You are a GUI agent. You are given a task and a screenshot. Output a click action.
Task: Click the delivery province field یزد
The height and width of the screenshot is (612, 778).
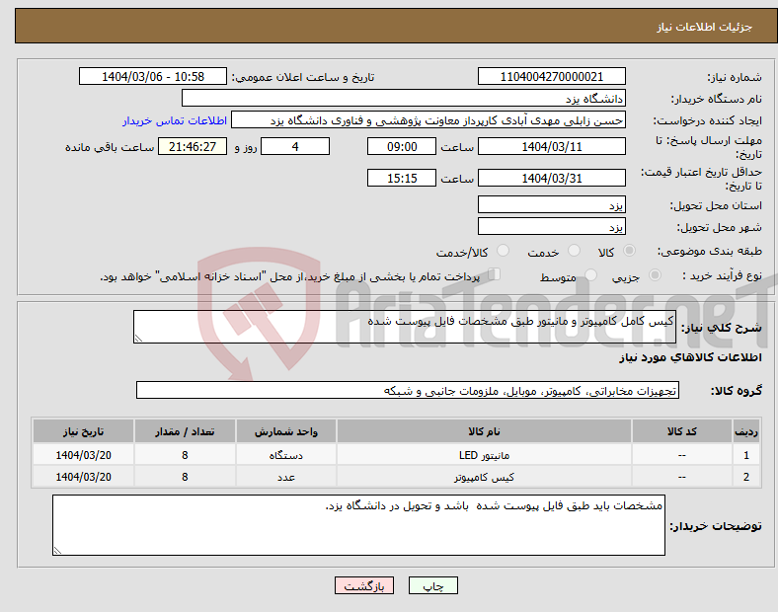pyautogui.click(x=551, y=205)
